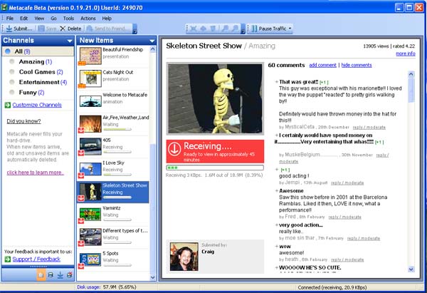This screenshot has width=427, height=293.
Task: Open the View menu
Action: (39, 19)
